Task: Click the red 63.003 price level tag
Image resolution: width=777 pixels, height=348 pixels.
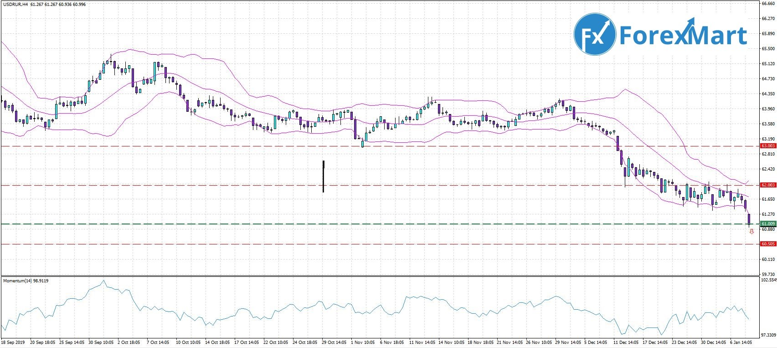Action: 768,146
